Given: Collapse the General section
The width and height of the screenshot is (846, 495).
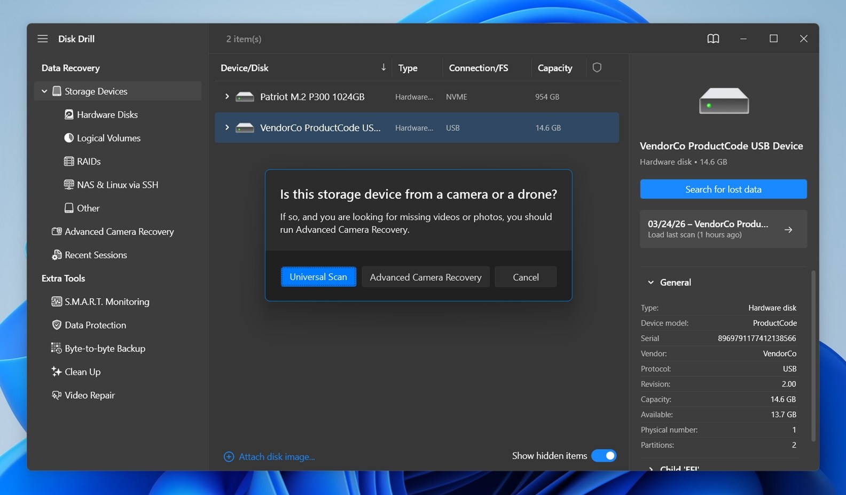Looking at the screenshot, I should (651, 282).
